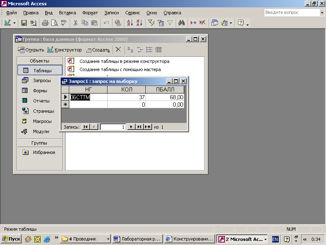Click the Группы header button
The width and height of the screenshot is (326, 245).
point(40,143)
